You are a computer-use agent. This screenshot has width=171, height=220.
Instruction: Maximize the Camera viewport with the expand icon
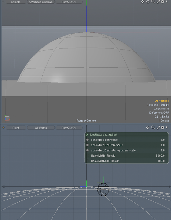158,2
